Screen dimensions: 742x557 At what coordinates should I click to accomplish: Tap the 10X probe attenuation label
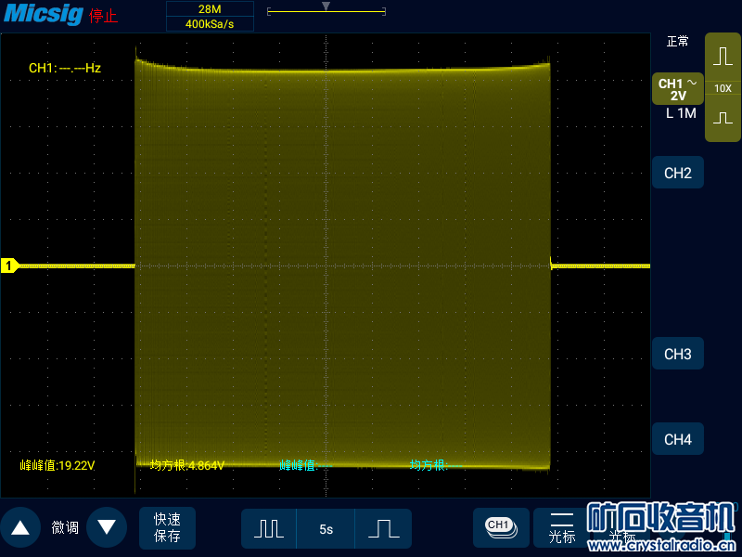point(723,88)
